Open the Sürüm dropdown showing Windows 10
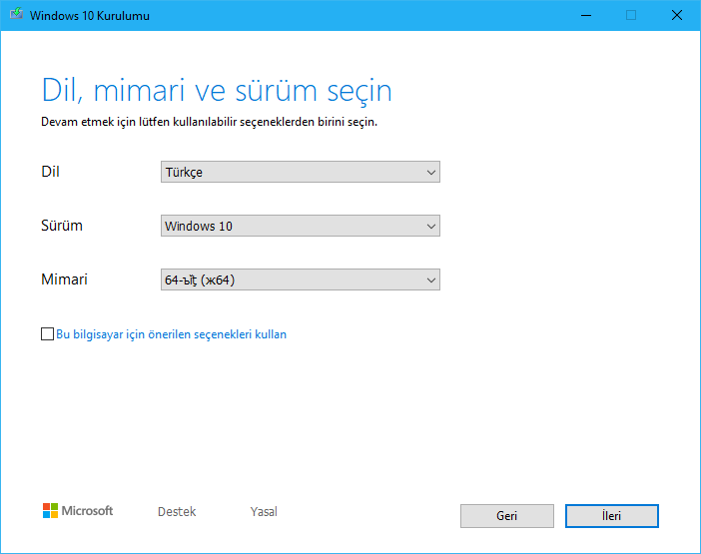 (301, 226)
